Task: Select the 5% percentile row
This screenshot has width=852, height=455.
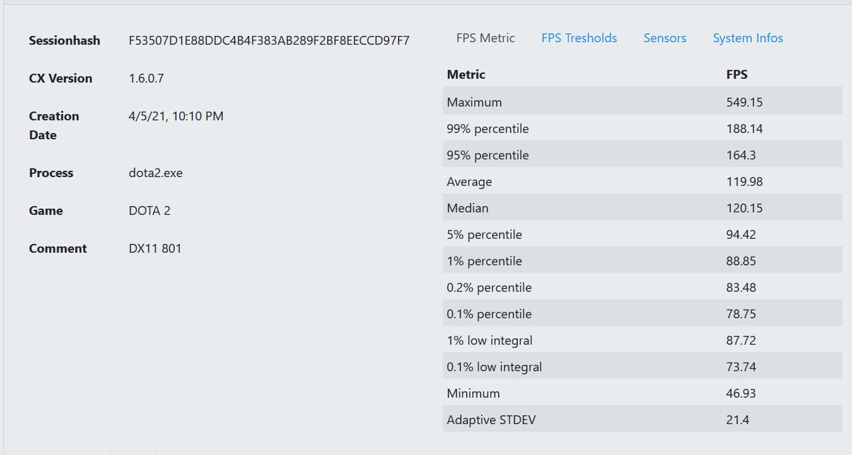Action: pyautogui.click(x=643, y=234)
